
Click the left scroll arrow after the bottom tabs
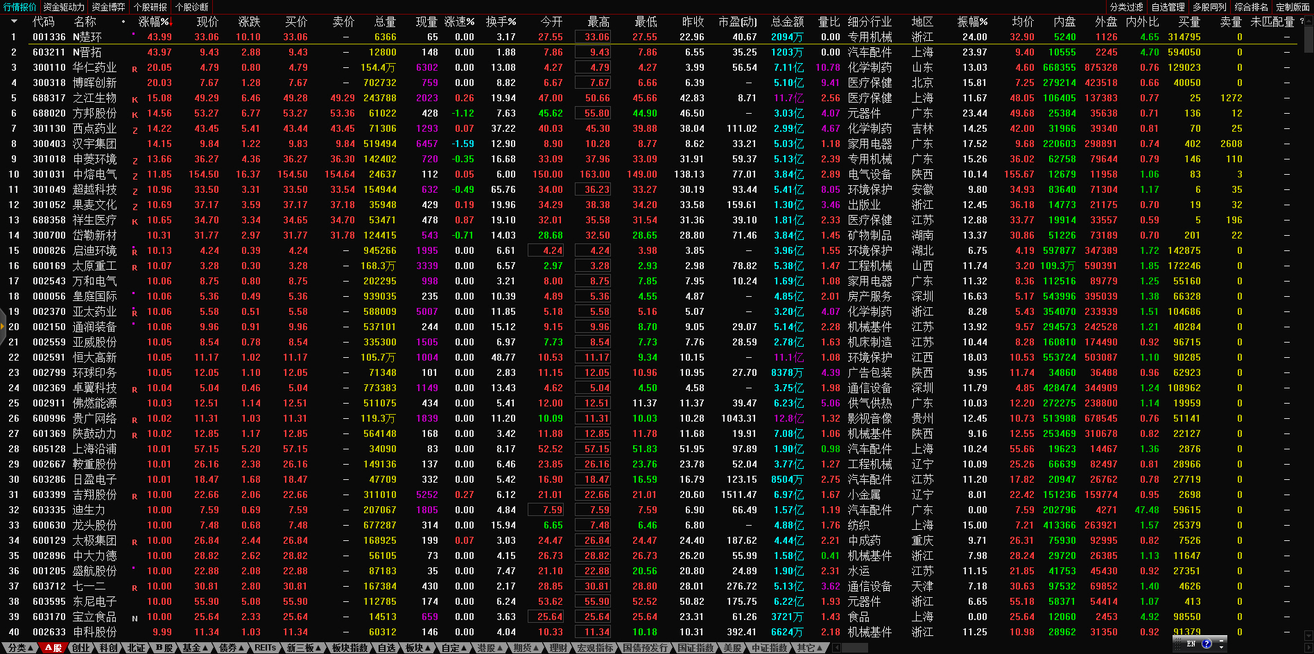[x=837, y=648]
